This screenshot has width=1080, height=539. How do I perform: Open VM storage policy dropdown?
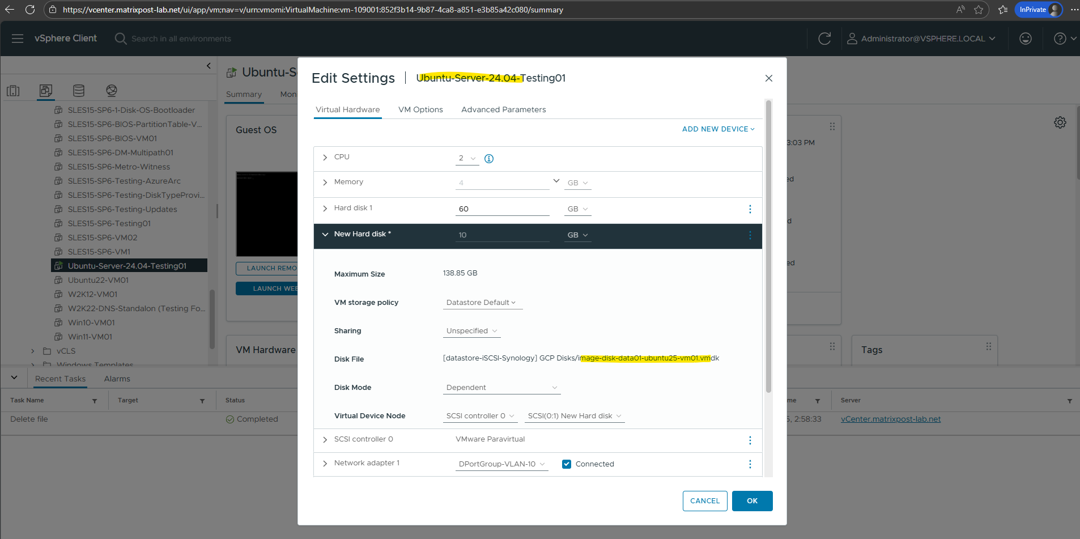click(x=482, y=303)
